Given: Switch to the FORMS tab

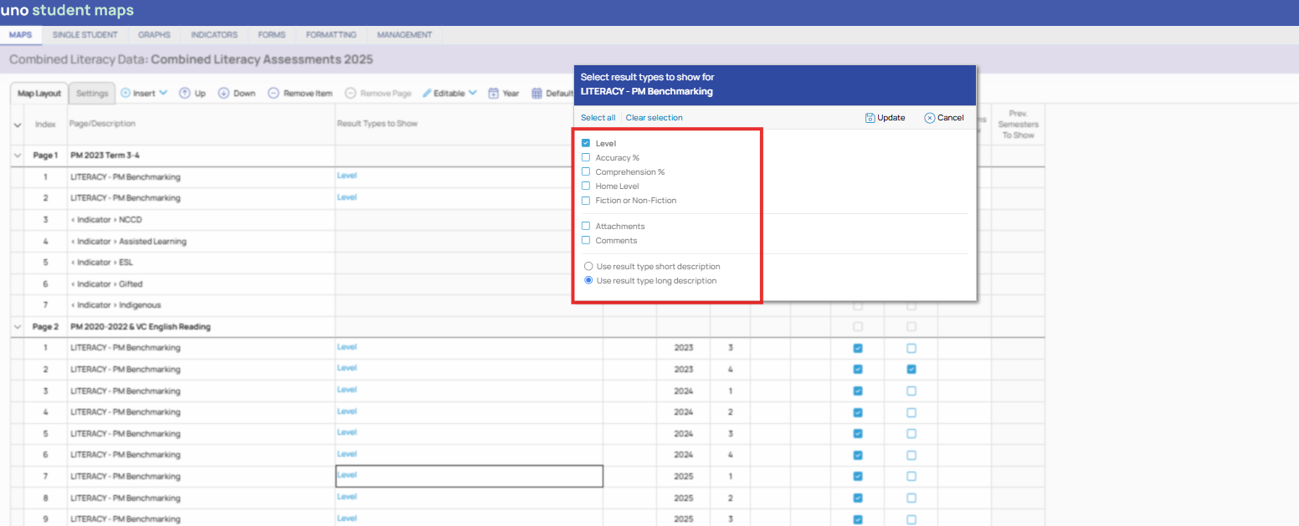Looking at the screenshot, I should click(x=272, y=35).
